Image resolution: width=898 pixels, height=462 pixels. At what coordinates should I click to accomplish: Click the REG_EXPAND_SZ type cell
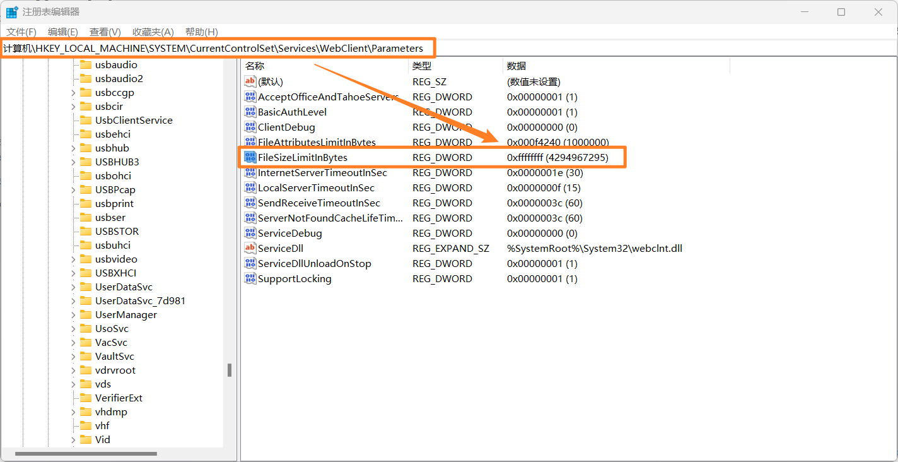(x=451, y=248)
